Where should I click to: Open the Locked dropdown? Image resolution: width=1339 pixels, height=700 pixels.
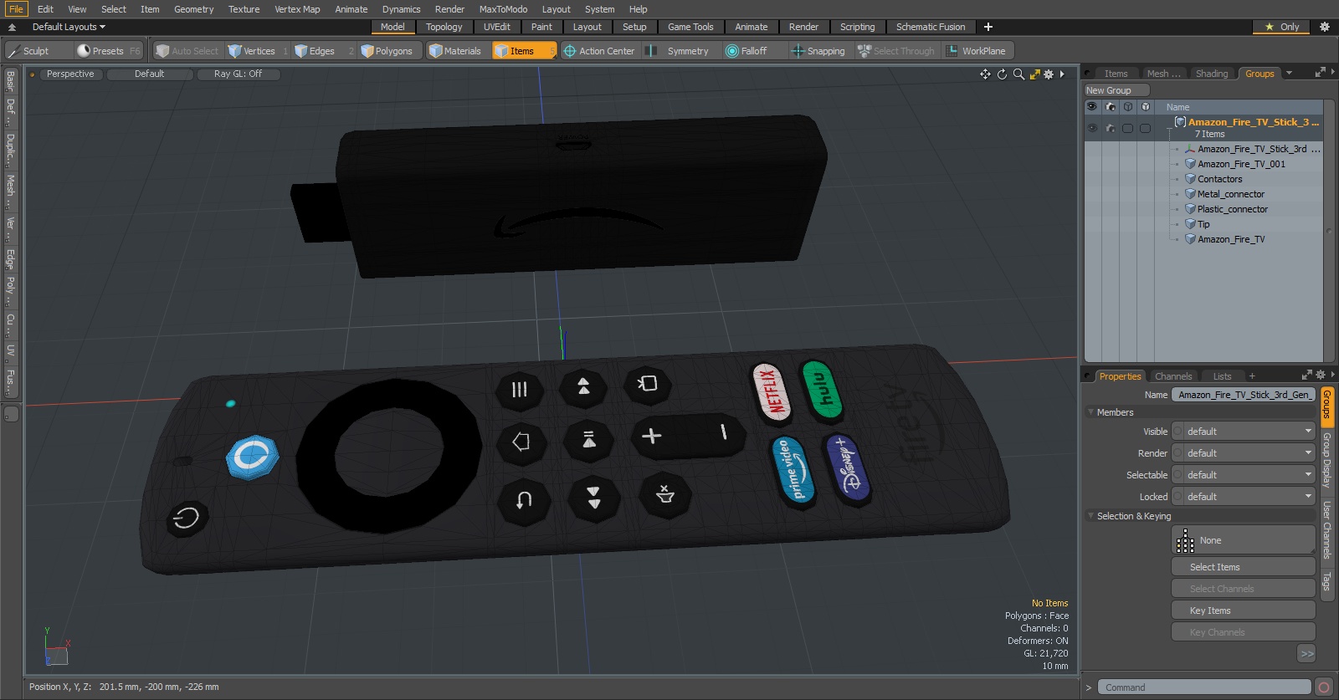tap(1244, 497)
